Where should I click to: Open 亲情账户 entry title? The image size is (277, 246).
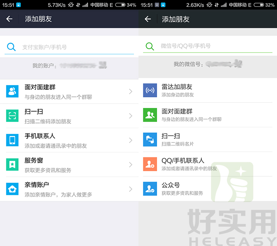(x=37, y=185)
